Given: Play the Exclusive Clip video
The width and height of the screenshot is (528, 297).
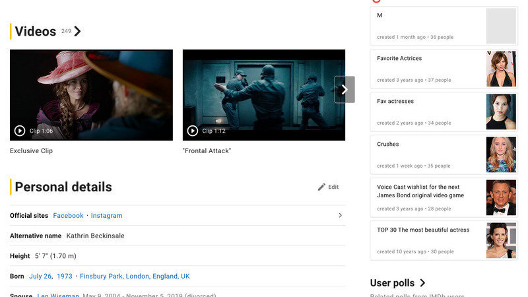Looking at the screenshot, I should (x=20, y=131).
